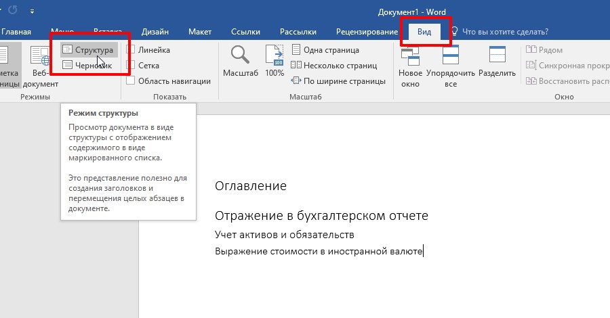Open Веб-документ web layout view
The height and width of the screenshot is (318, 610).
[x=41, y=67]
